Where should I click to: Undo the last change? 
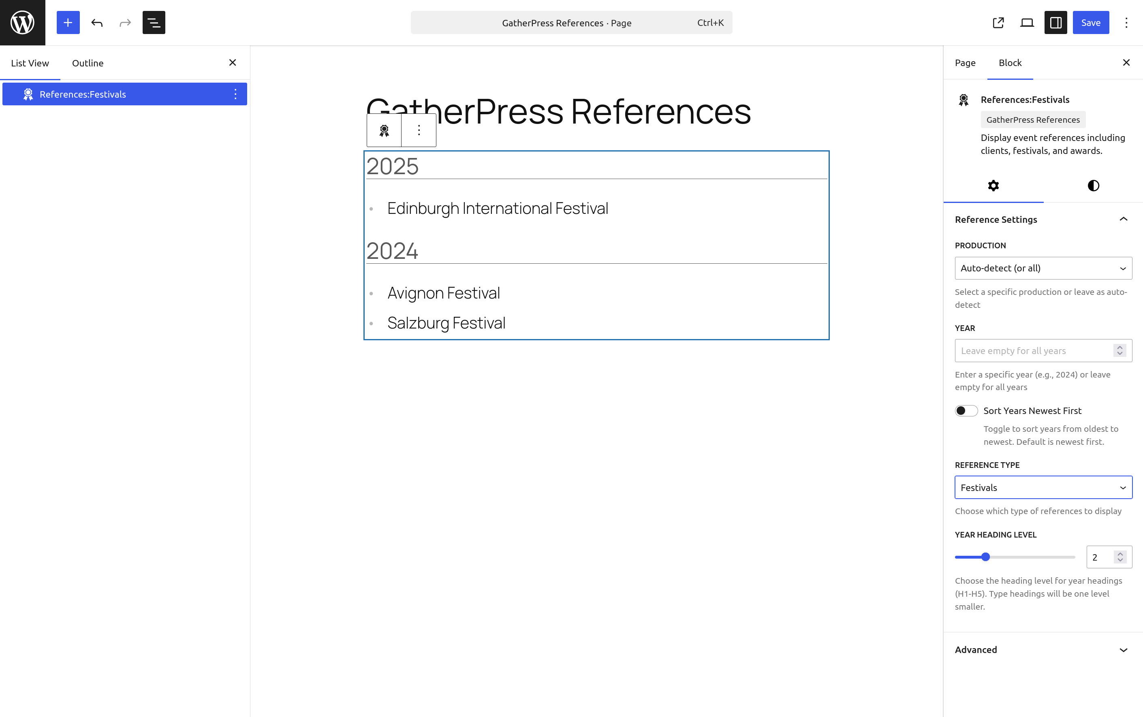[97, 22]
